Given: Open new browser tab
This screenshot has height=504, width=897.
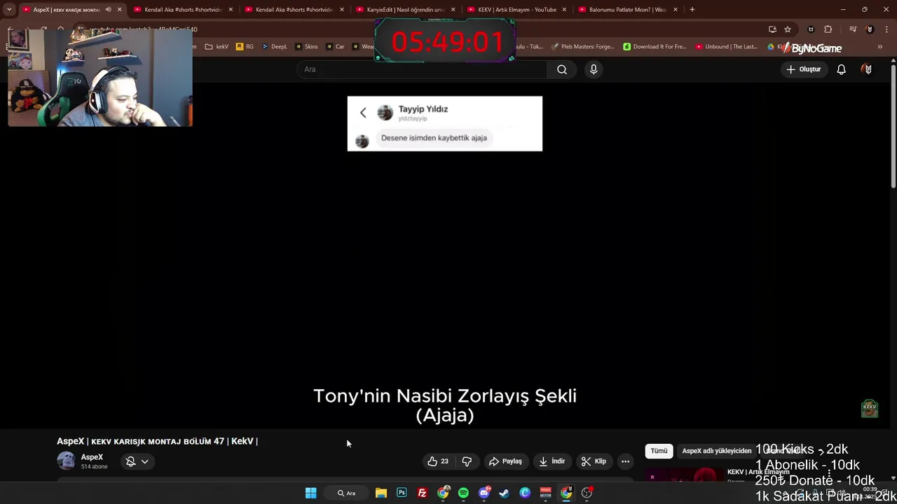Looking at the screenshot, I should pos(692,10).
